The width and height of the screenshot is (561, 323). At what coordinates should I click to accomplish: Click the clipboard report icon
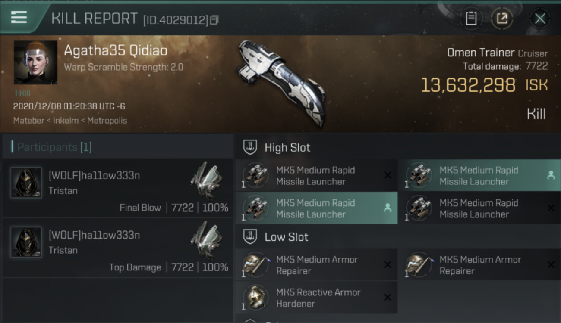click(x=471, y=19)
